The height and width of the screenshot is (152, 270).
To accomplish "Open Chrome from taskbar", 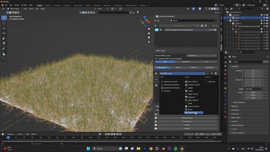I will (x=151, y=149).
